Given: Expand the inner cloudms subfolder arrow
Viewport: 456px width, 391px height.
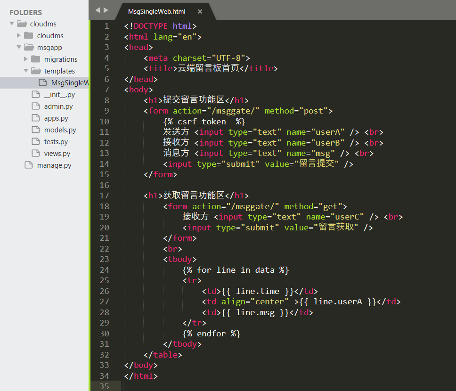Looking at the screenshot, I should [19, 35].
